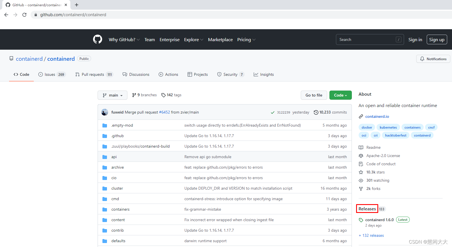The image size is (452, 247).
Task: Click Team in the header navigation
Action: pos(150,39)
